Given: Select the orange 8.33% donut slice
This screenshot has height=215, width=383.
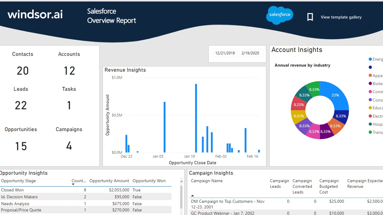Looking at the screenshot, I should (x=335, y=126).
